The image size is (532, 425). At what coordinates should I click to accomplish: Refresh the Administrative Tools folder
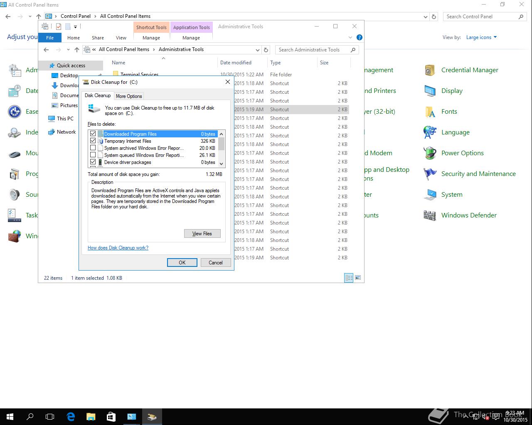pos(266,50)
